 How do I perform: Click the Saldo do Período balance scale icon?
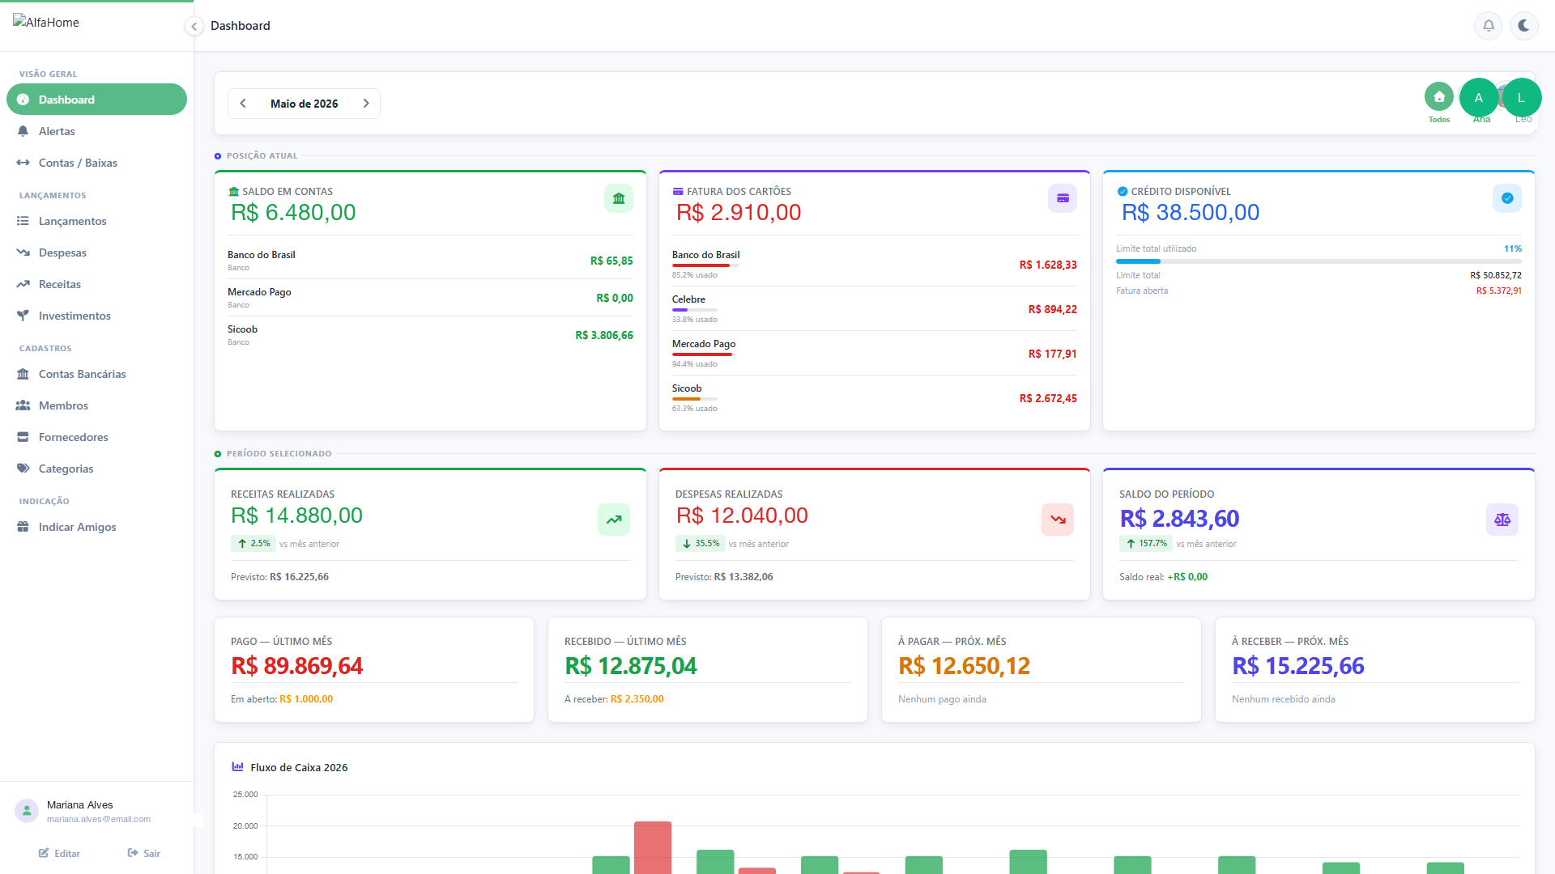pos(1502,520)
